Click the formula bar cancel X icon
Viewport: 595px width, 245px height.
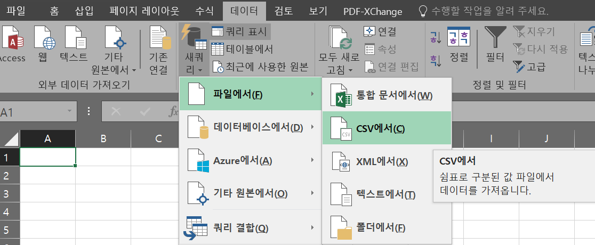(116, 111)
